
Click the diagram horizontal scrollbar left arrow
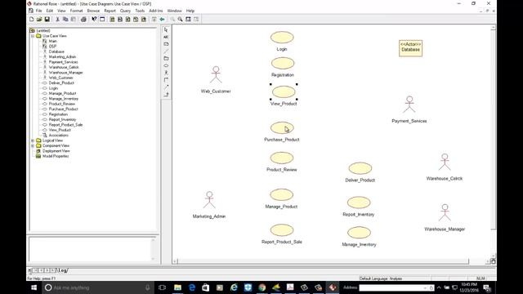click(175, 261)
